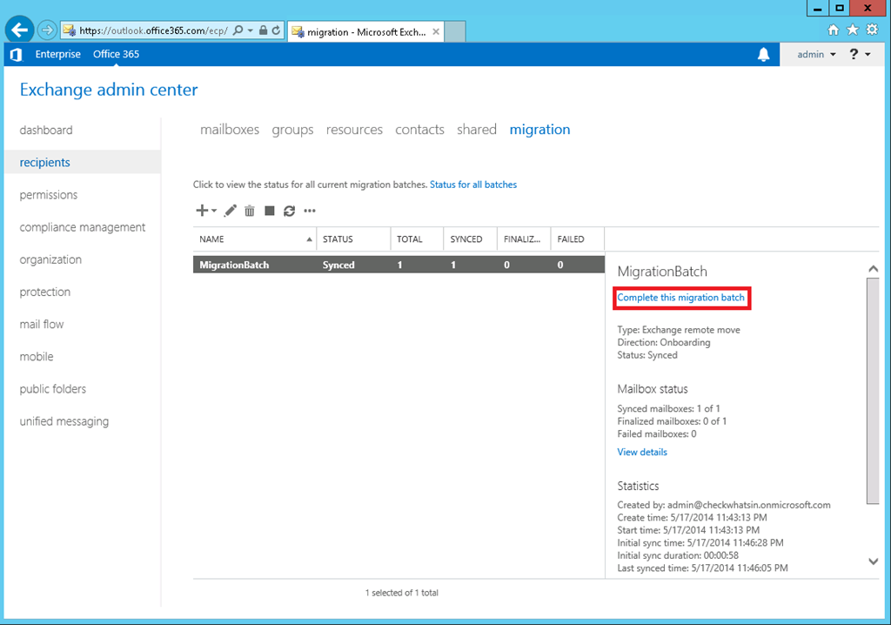Click the details pane scroll down arrow

(874, 561)
